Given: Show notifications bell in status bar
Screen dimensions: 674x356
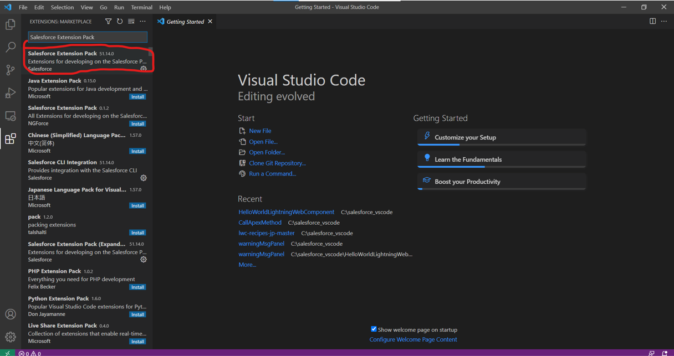Looking at the screenshot, I should pos(665,353).
